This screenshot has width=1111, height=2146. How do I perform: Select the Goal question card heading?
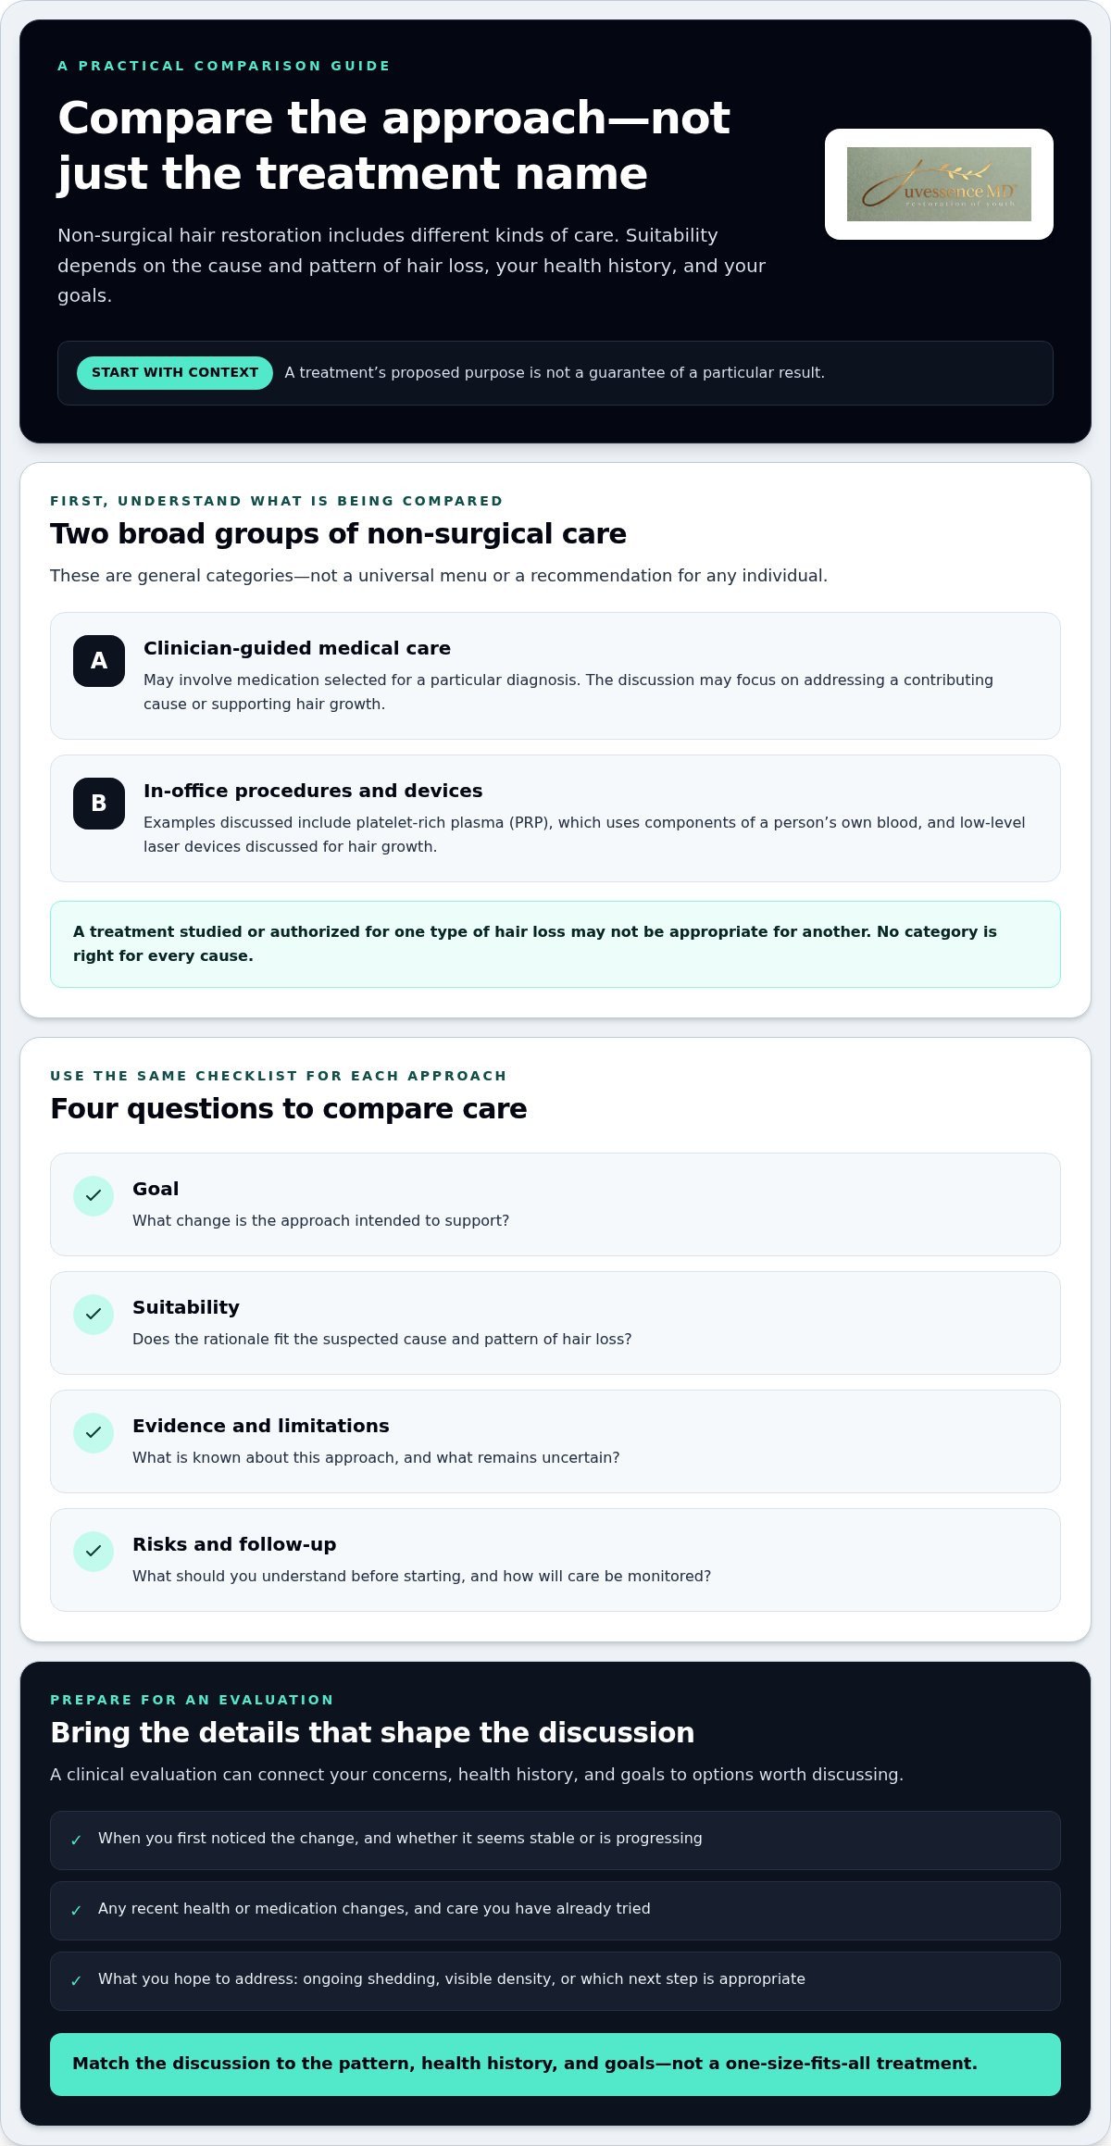(x=156, y=1189)
